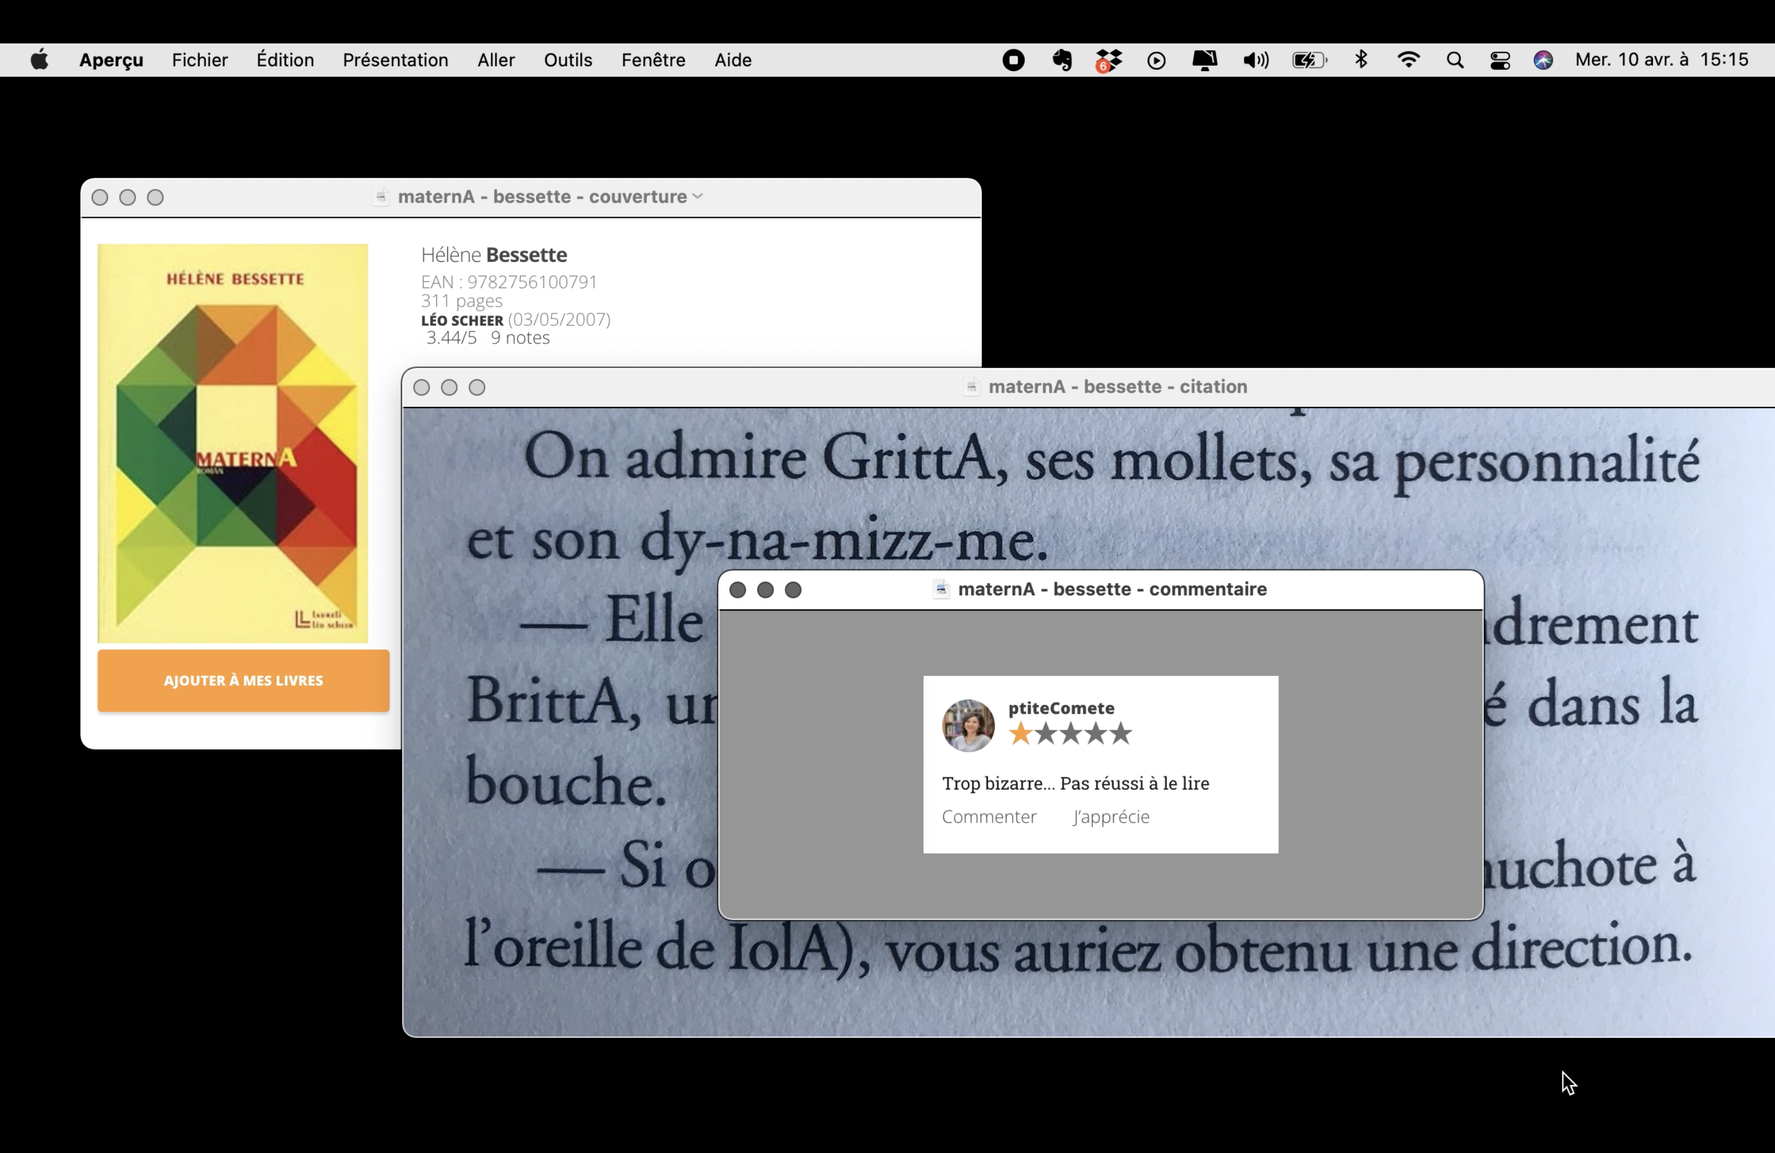Open the Wi-Fi status menu
The width and height of the screenshot is (1775, 1153).
click(1408, 60)
